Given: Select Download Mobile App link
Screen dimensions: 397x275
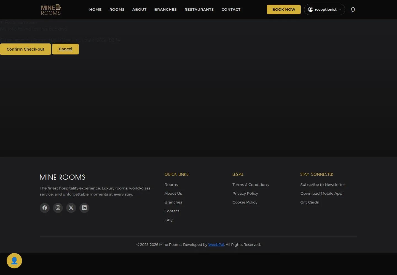Looking at the screenshot, I should pyautogui.click(x=321, y=193).
